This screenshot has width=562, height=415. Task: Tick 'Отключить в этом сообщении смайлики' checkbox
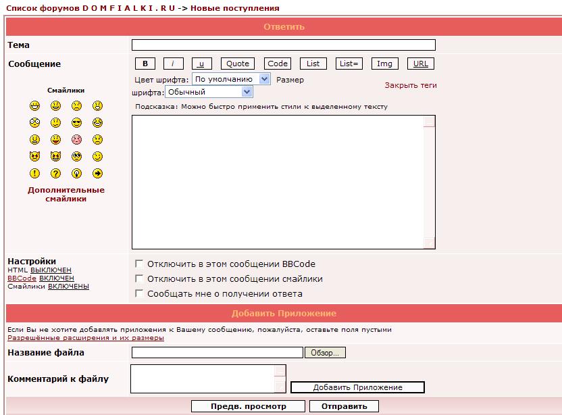pos(138,278)
